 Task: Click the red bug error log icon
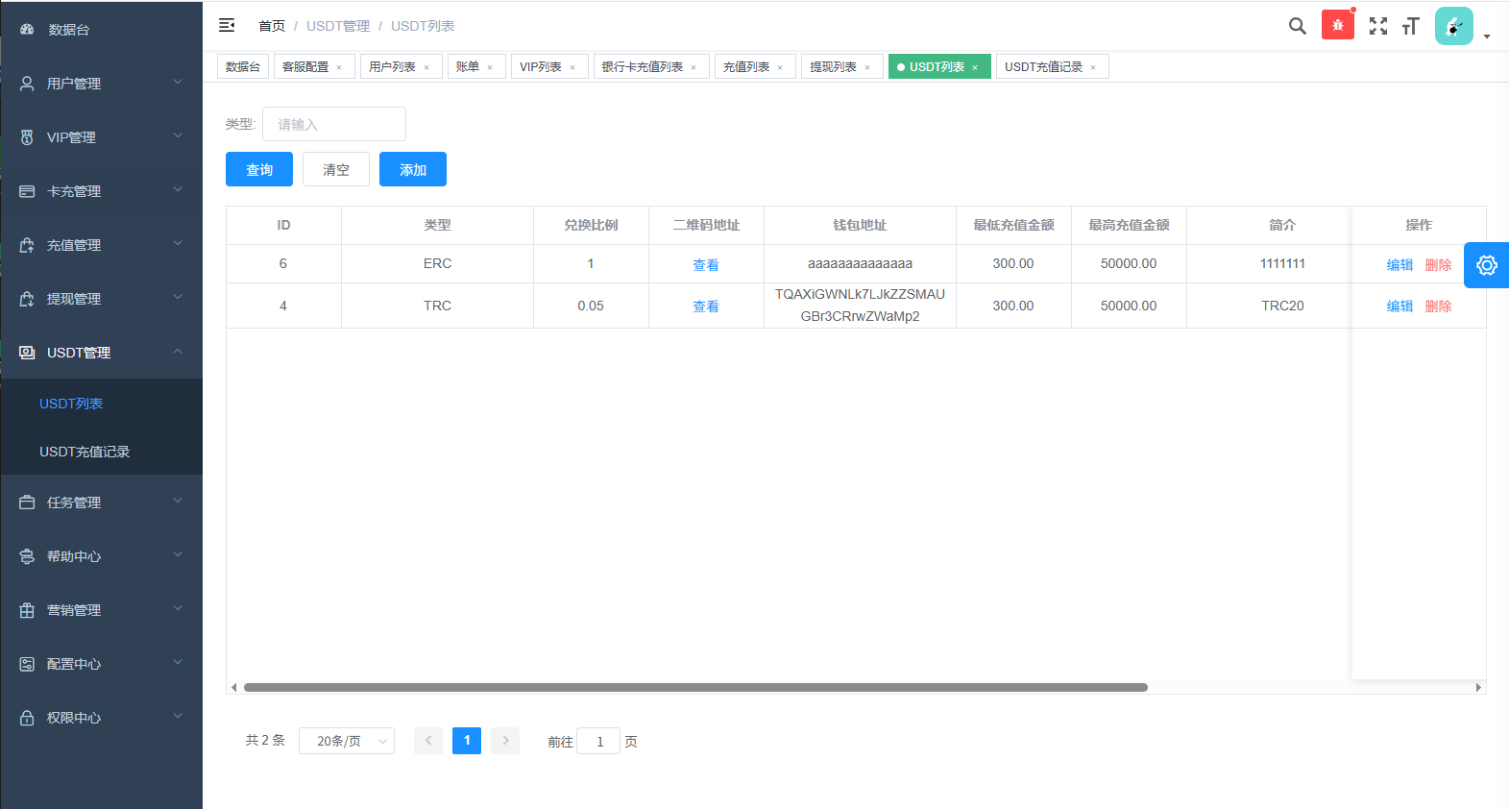[1337, 25]
